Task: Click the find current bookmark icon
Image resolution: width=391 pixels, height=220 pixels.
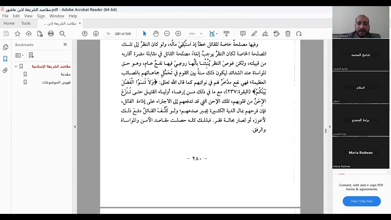Action: click(x=31, y=55)
